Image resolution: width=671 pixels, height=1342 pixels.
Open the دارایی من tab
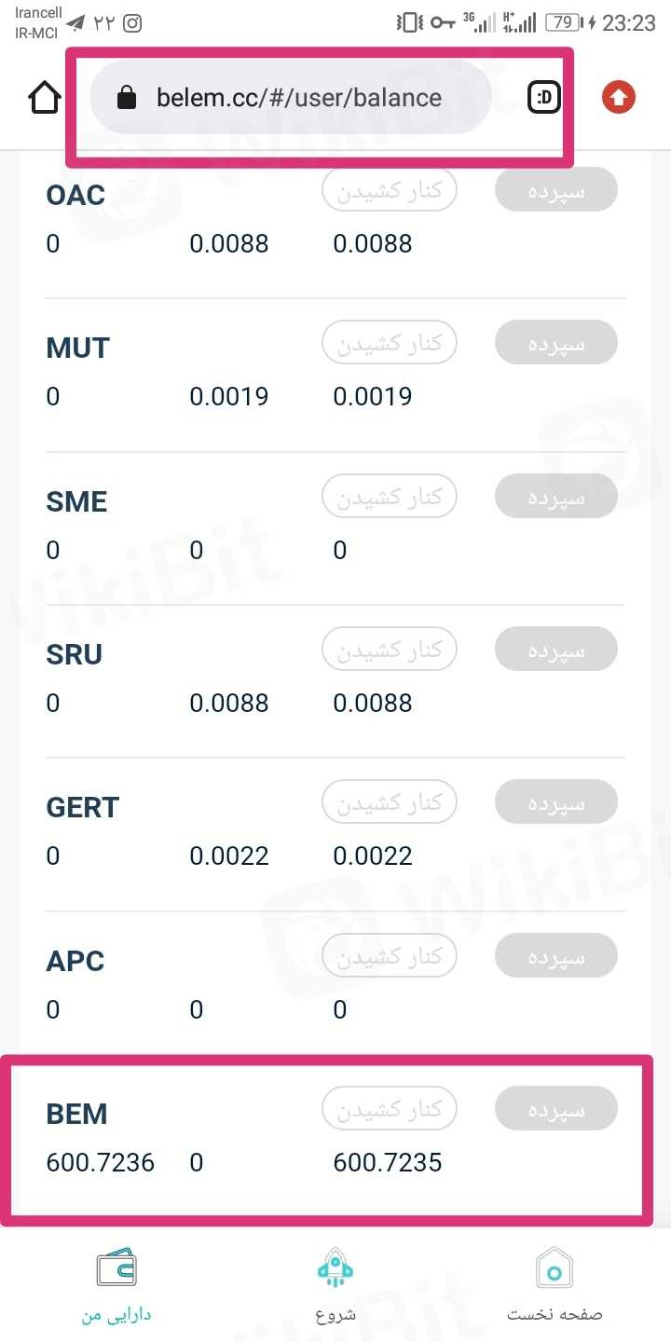116,1314
